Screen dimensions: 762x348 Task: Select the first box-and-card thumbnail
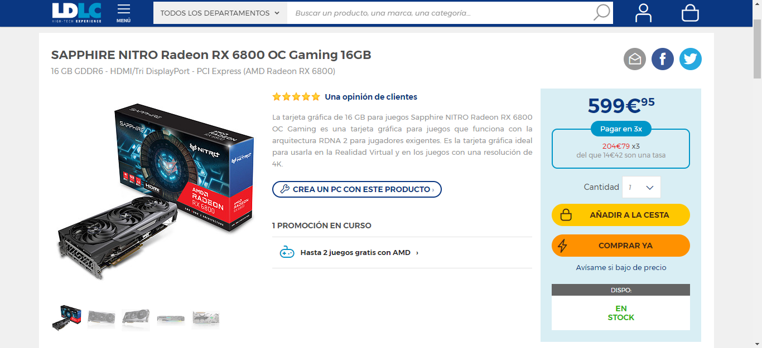pos(66,317)
